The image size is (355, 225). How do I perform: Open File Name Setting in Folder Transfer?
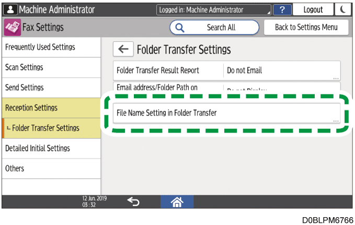pyautogui.click(x=227, y=113)
